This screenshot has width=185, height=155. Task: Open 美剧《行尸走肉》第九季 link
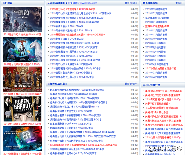[163, 95]
